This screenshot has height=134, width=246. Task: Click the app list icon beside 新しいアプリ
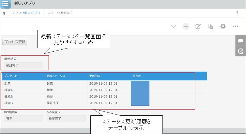(5, 4)
